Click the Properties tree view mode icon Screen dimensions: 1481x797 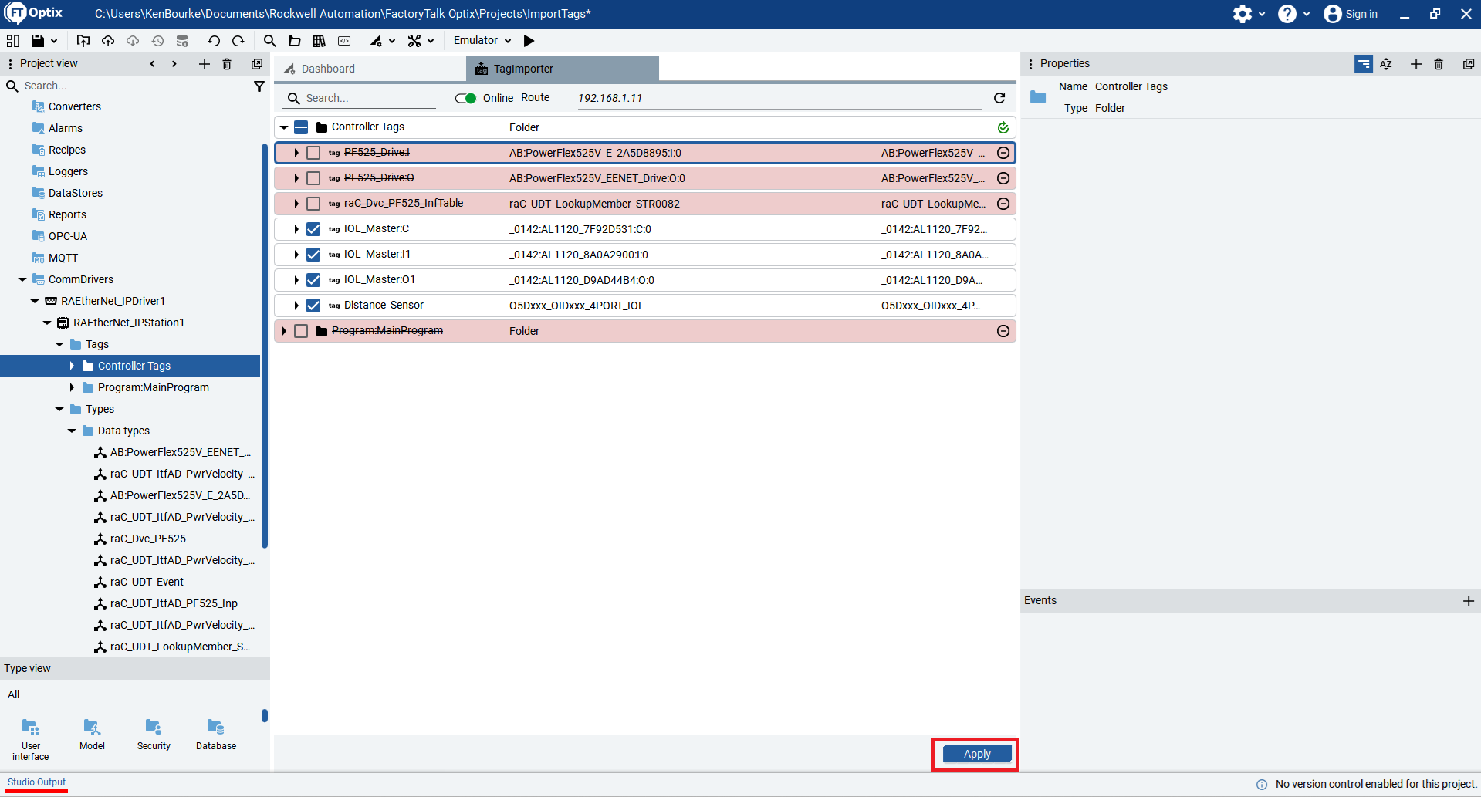1364,64
